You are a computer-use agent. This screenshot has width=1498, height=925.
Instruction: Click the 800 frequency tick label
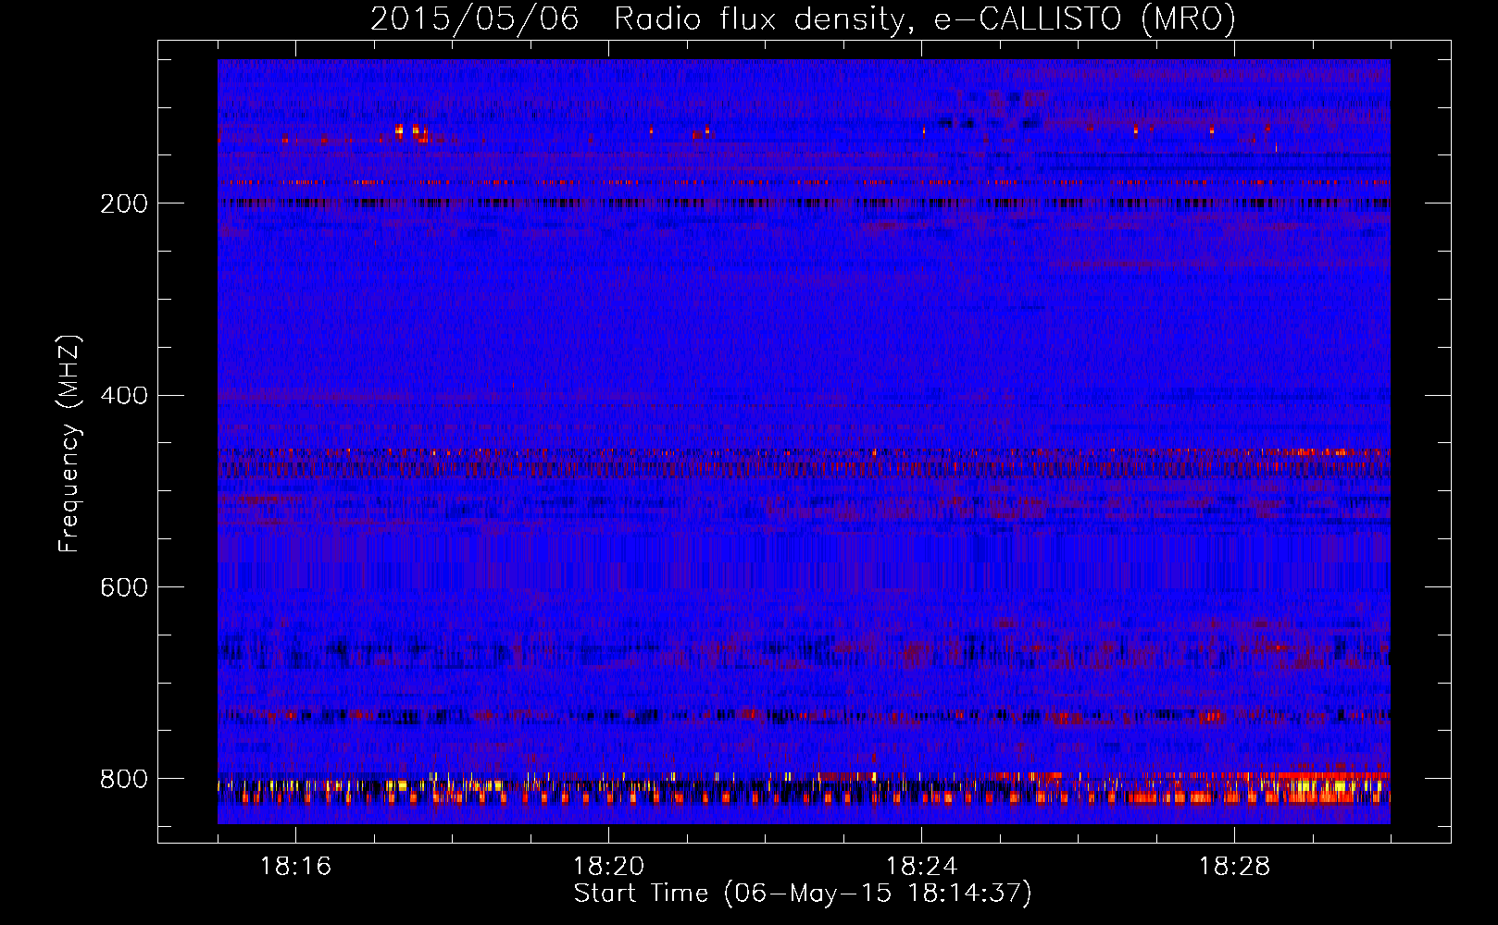pyautogui.click(x=124, y=779)
